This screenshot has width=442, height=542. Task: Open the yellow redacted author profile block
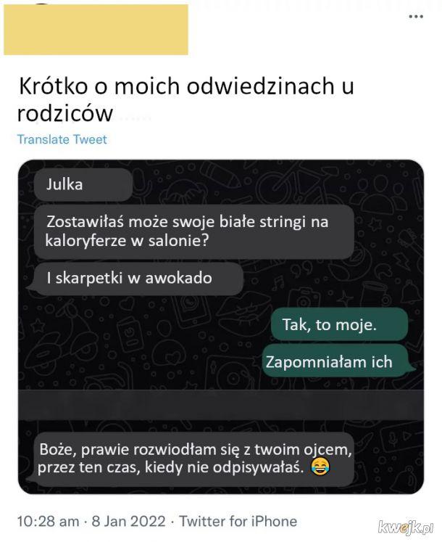(x=96, y=30)
